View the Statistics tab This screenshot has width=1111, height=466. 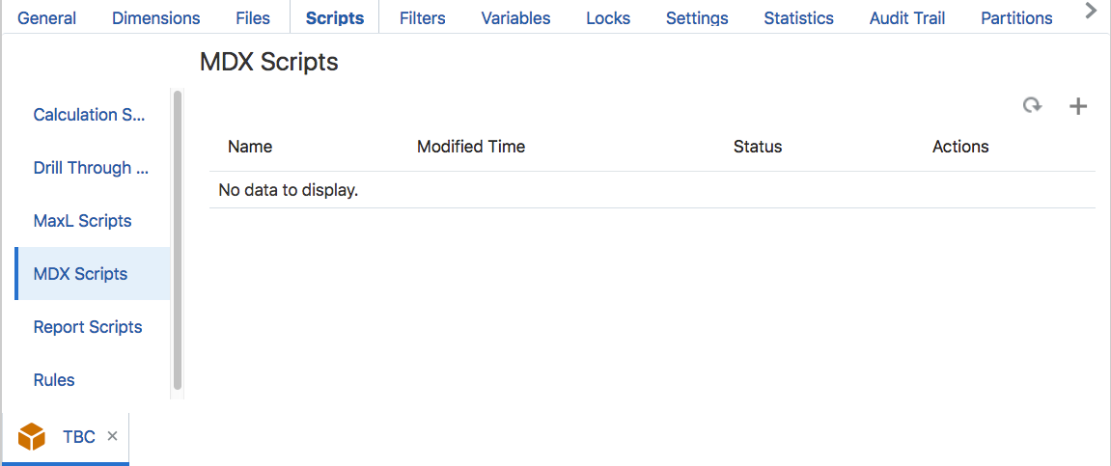798,18
